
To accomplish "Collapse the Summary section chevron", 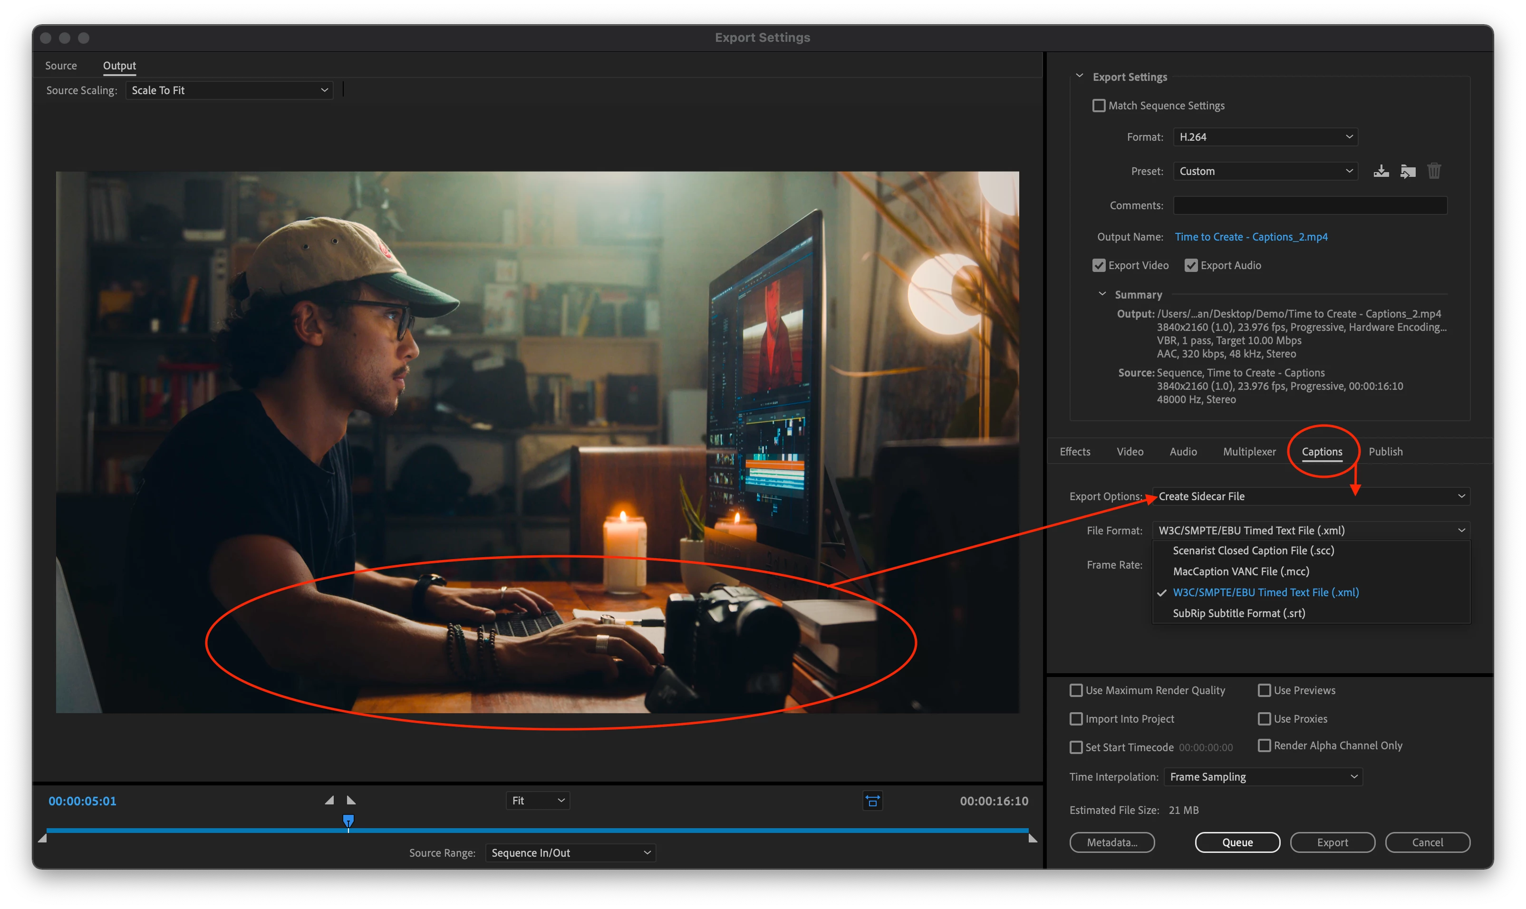I will [x=1102, y=294].
